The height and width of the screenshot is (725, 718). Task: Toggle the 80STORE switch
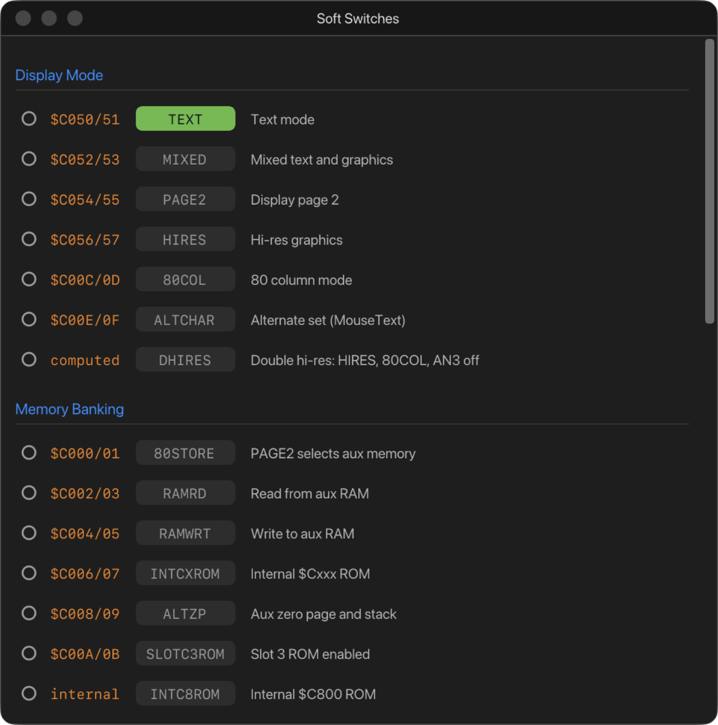point(185,453)
